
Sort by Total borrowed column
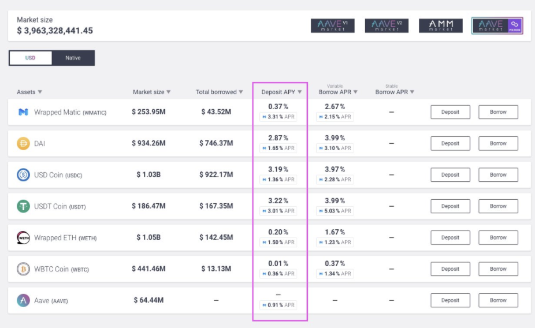pyautogui.click(x=216, y=92)
